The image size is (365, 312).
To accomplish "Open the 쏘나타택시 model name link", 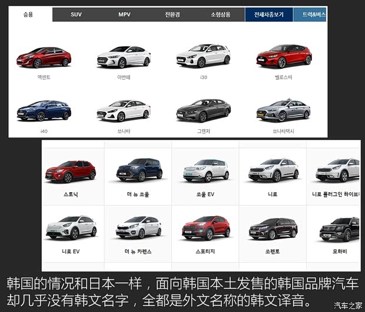I will [283, 131].
